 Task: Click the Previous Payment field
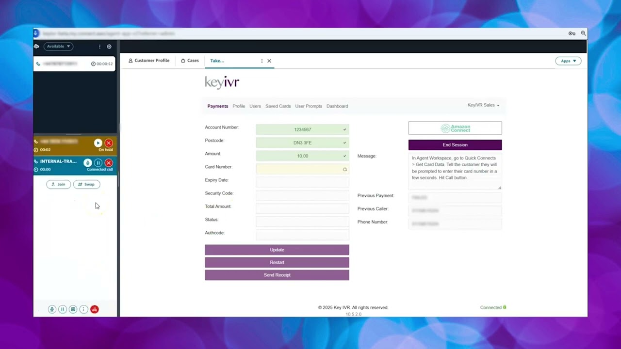point(455,198)
